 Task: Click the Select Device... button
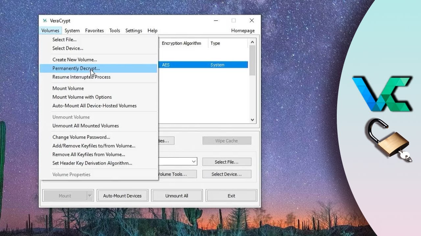(x=227, y=174)
